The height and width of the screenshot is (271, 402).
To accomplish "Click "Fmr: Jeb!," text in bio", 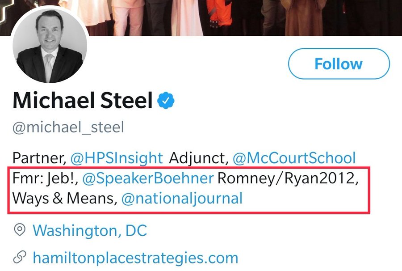I will (45, 178).
